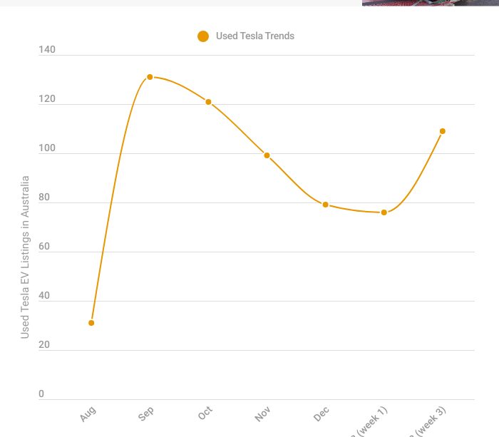Screen dimensions: 499x437
Task: Toggle the Used Tesla Trends legend label
Action: tap(254, 36)
